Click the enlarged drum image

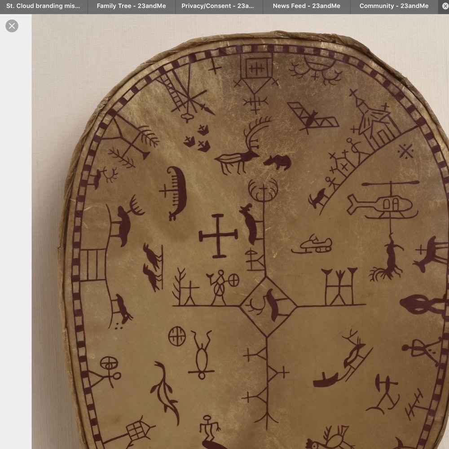[x=240, y=232]
